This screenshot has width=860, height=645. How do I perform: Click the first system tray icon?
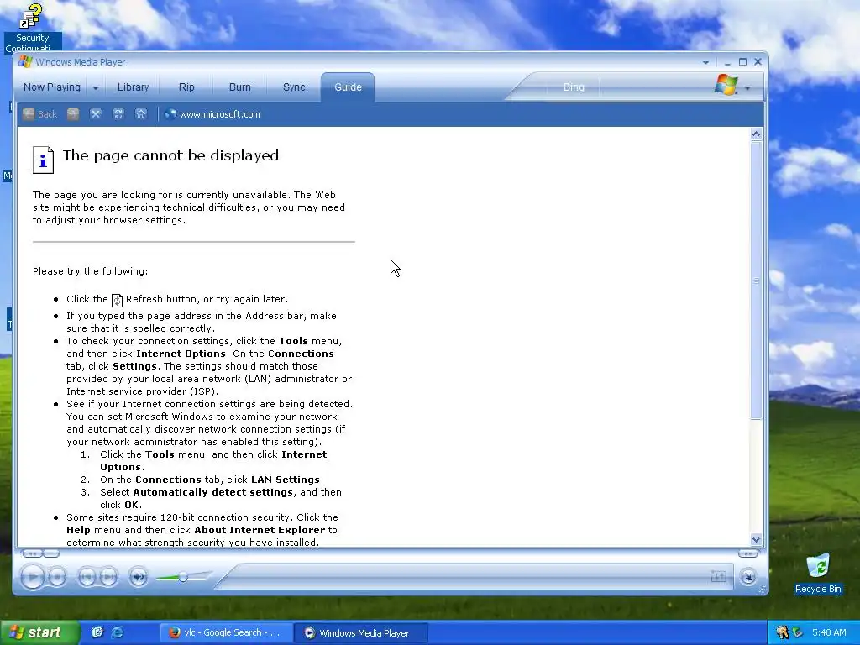tap(783, 632)
